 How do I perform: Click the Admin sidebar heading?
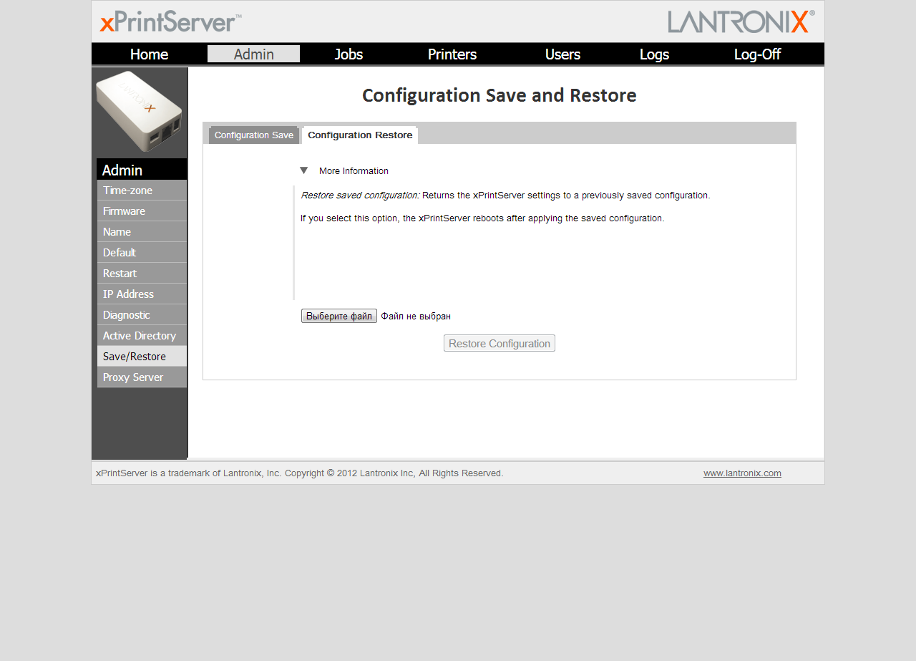142,170
